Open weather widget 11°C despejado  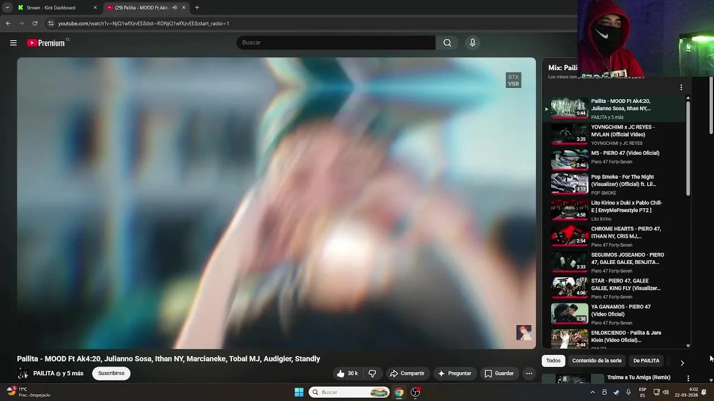28,392
